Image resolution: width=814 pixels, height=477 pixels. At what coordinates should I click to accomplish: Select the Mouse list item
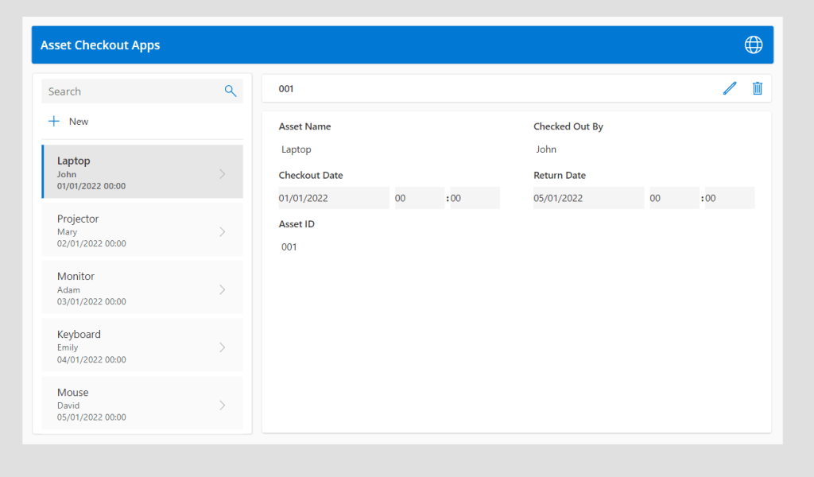[142, 403]
